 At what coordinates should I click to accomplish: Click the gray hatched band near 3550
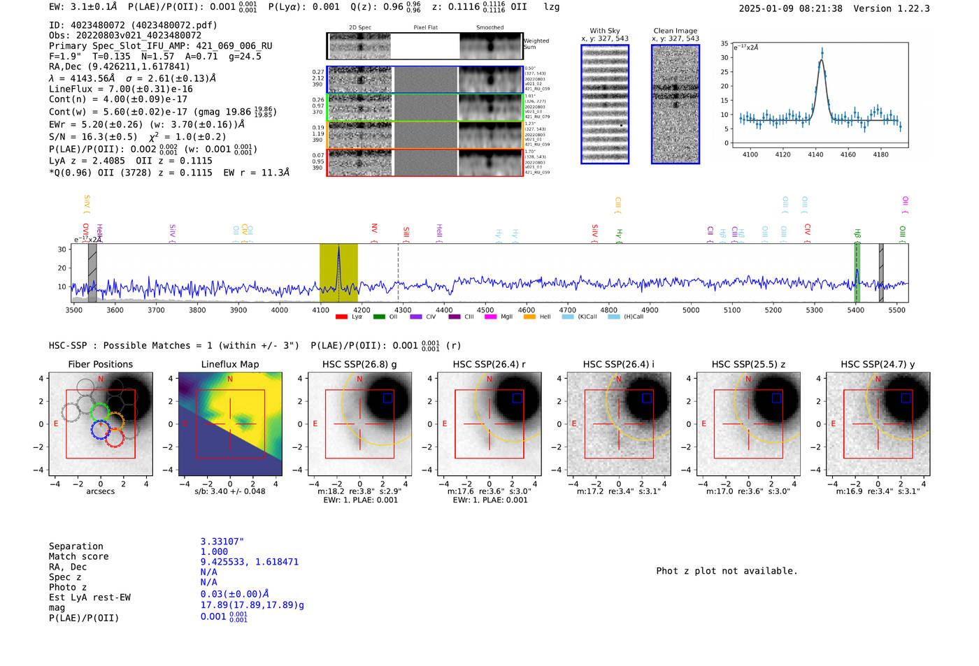pos(92,273)
